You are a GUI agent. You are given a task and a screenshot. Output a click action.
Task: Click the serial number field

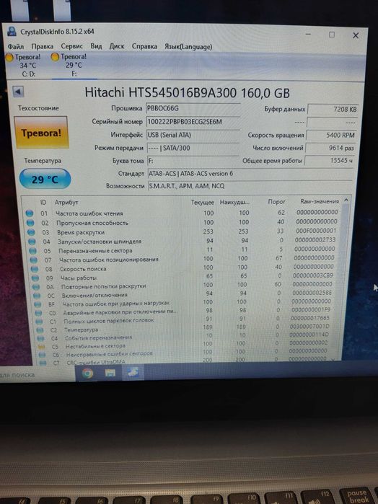(193, 122)
